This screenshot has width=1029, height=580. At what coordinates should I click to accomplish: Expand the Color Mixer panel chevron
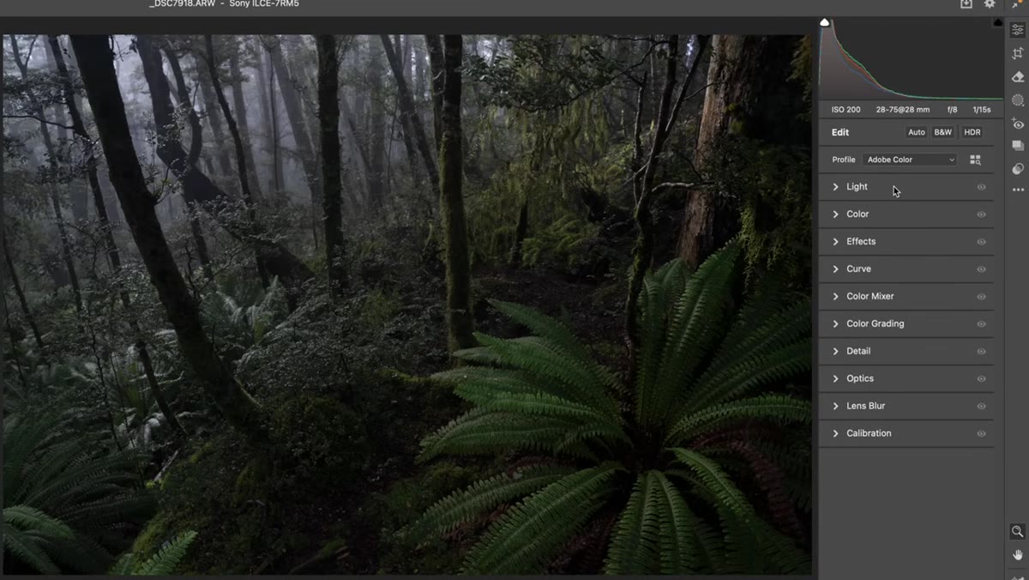pyautogui.click(x=835, y=297)
